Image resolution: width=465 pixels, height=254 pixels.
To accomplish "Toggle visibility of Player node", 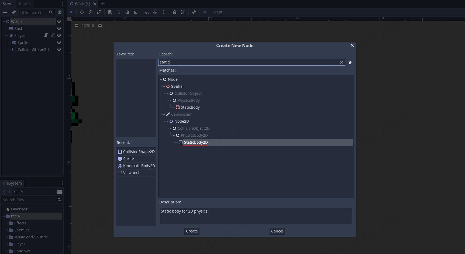I will tap(59, 36).
